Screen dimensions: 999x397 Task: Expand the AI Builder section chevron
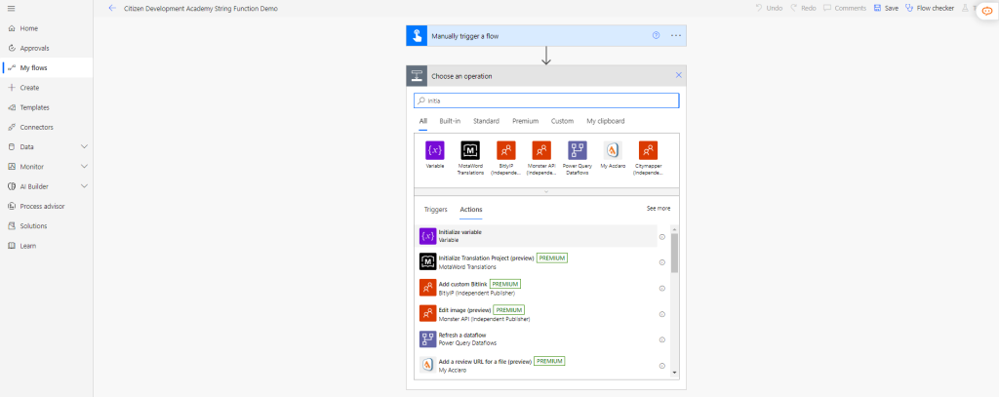pos(84,186)
